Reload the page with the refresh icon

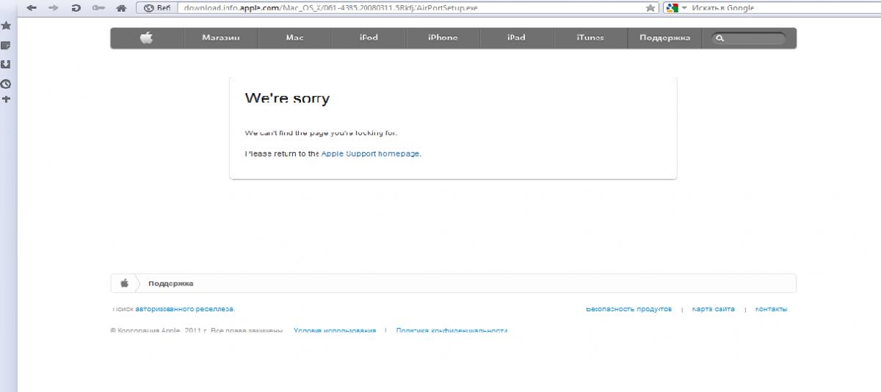click(x=76, y=7)
